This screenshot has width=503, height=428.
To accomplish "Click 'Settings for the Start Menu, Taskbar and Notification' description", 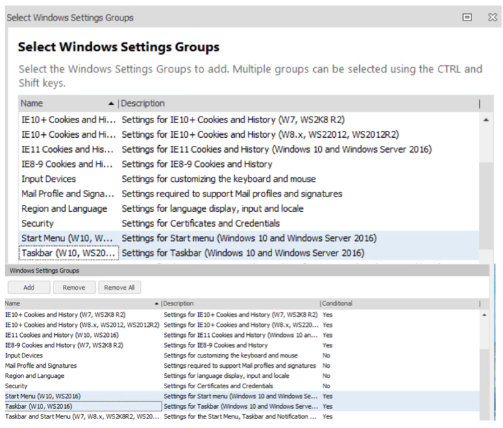I will (240, 416).
